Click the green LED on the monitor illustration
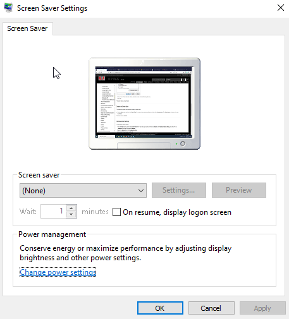289x319 pixels. point(176,144)
